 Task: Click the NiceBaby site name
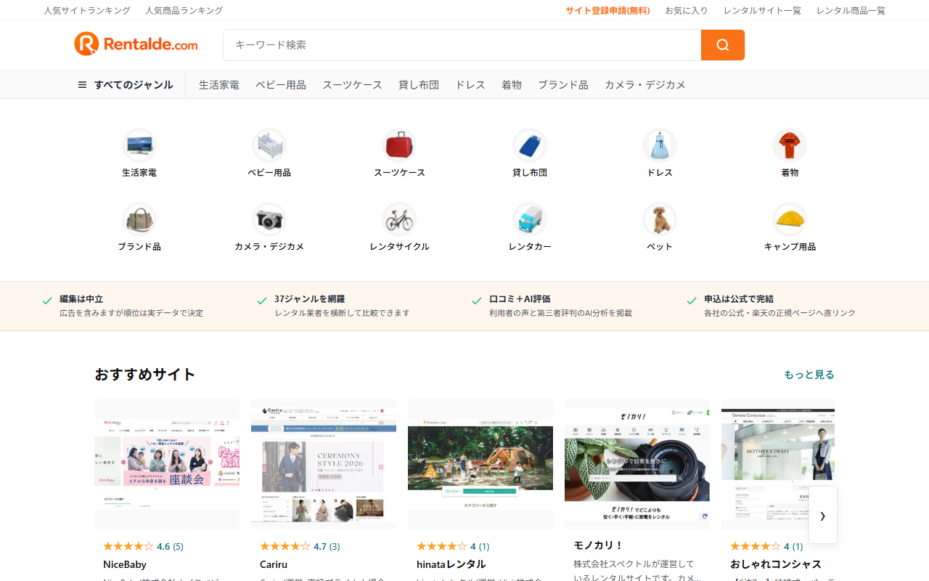pos(125,564)
